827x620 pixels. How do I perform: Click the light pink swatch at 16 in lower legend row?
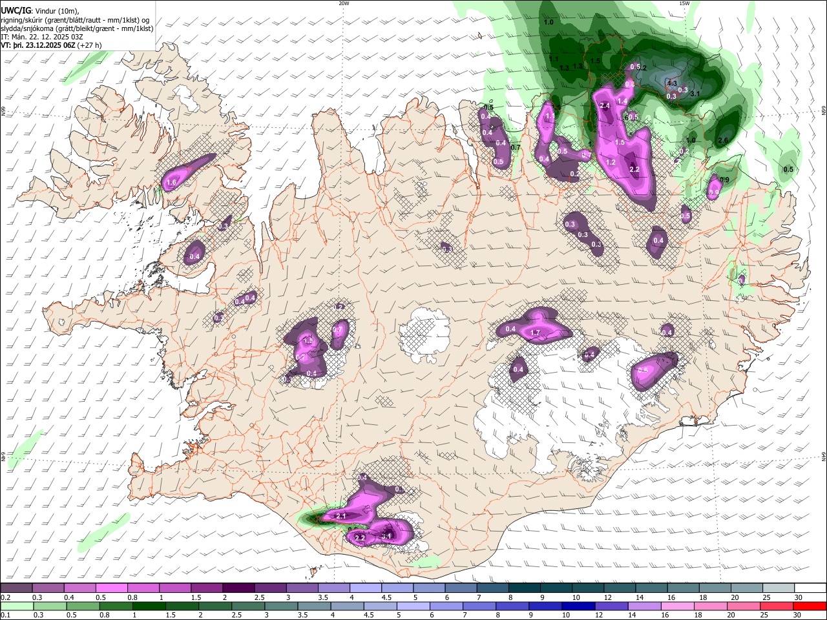(677, 606)
